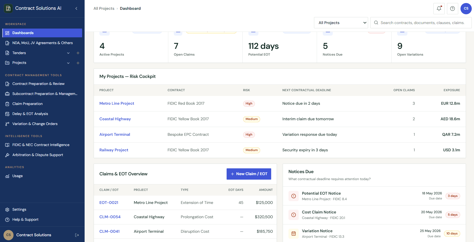Click EUR 12.8m exposure value
This screenshot has height=242, width=474.
[x=450, y=103]
